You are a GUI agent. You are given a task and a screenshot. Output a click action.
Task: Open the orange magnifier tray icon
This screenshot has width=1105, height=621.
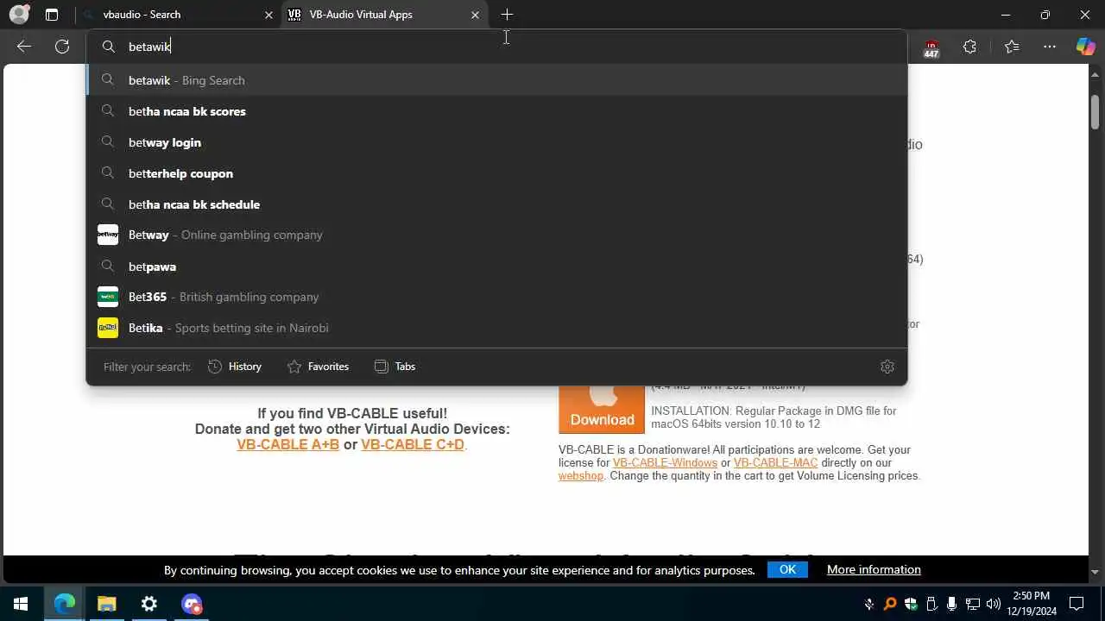point(890,604)
